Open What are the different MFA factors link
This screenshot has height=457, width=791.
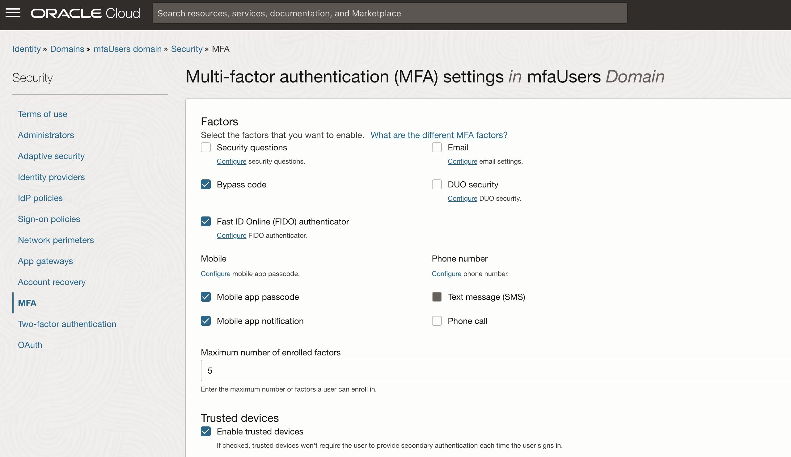coord(438,135)
